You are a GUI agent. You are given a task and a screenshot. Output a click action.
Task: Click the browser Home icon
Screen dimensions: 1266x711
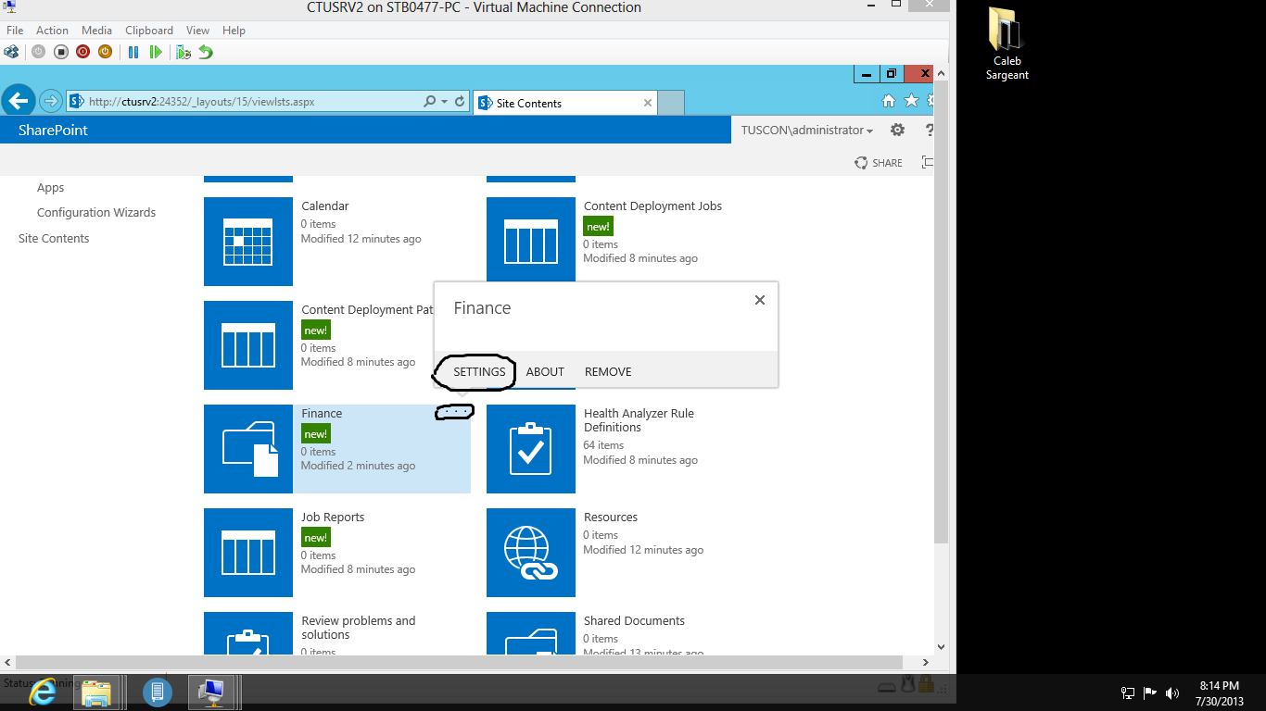(x=889, y=101)
